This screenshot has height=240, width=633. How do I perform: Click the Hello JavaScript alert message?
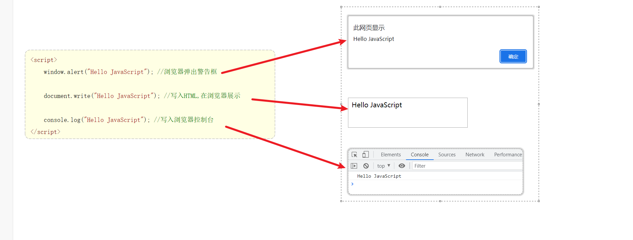click(374, 39)
